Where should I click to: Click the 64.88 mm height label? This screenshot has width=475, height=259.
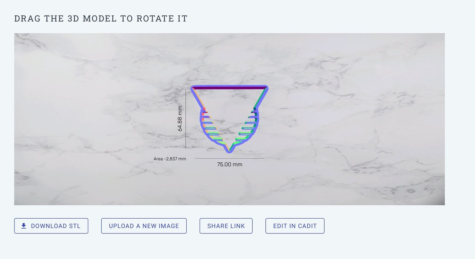click(180, 119)
